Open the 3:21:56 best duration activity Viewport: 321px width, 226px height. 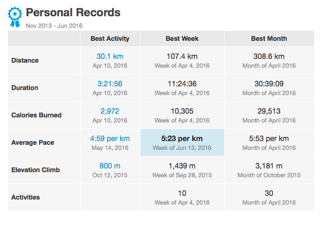coord(110,84)
